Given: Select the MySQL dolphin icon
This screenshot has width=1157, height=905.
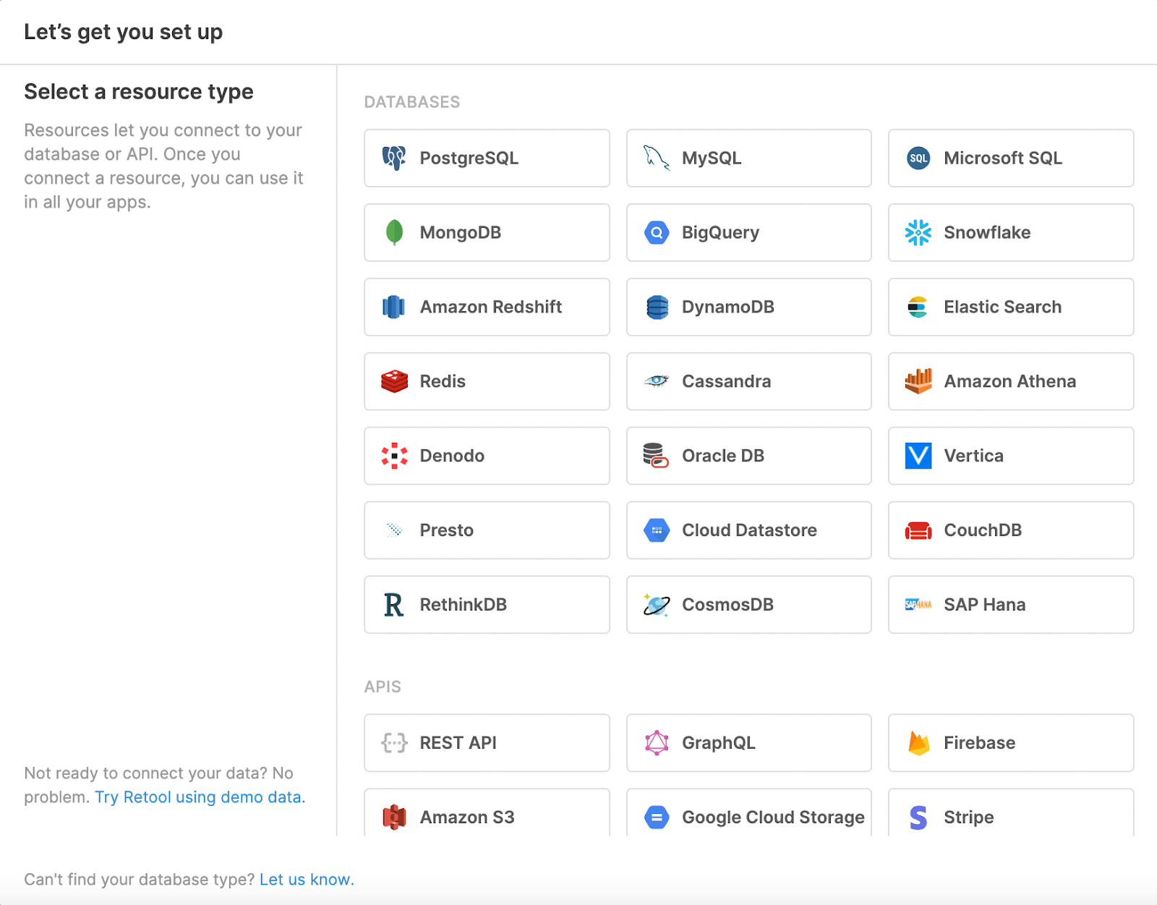Looking at the screenshot, I should pos(657,158).
